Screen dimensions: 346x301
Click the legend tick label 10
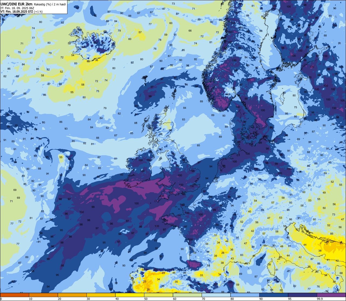point(31,299)
